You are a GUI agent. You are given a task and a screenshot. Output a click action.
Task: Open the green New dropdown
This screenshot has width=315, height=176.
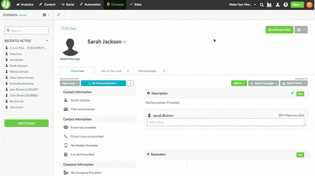[x=297, y=5]
